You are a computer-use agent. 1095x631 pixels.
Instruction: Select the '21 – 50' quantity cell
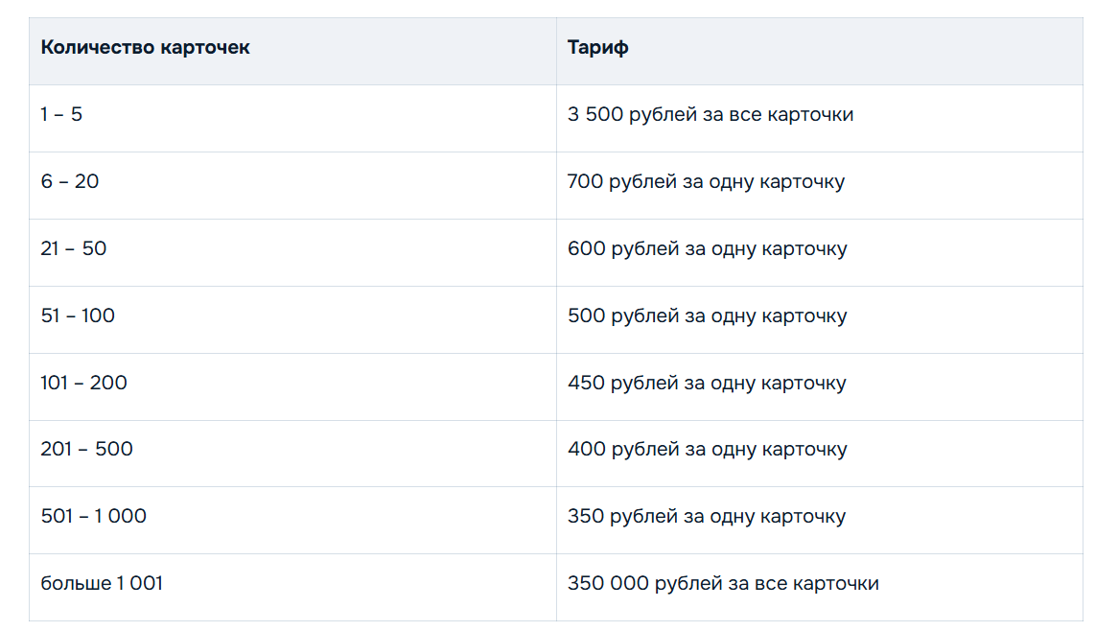point(74,249)
